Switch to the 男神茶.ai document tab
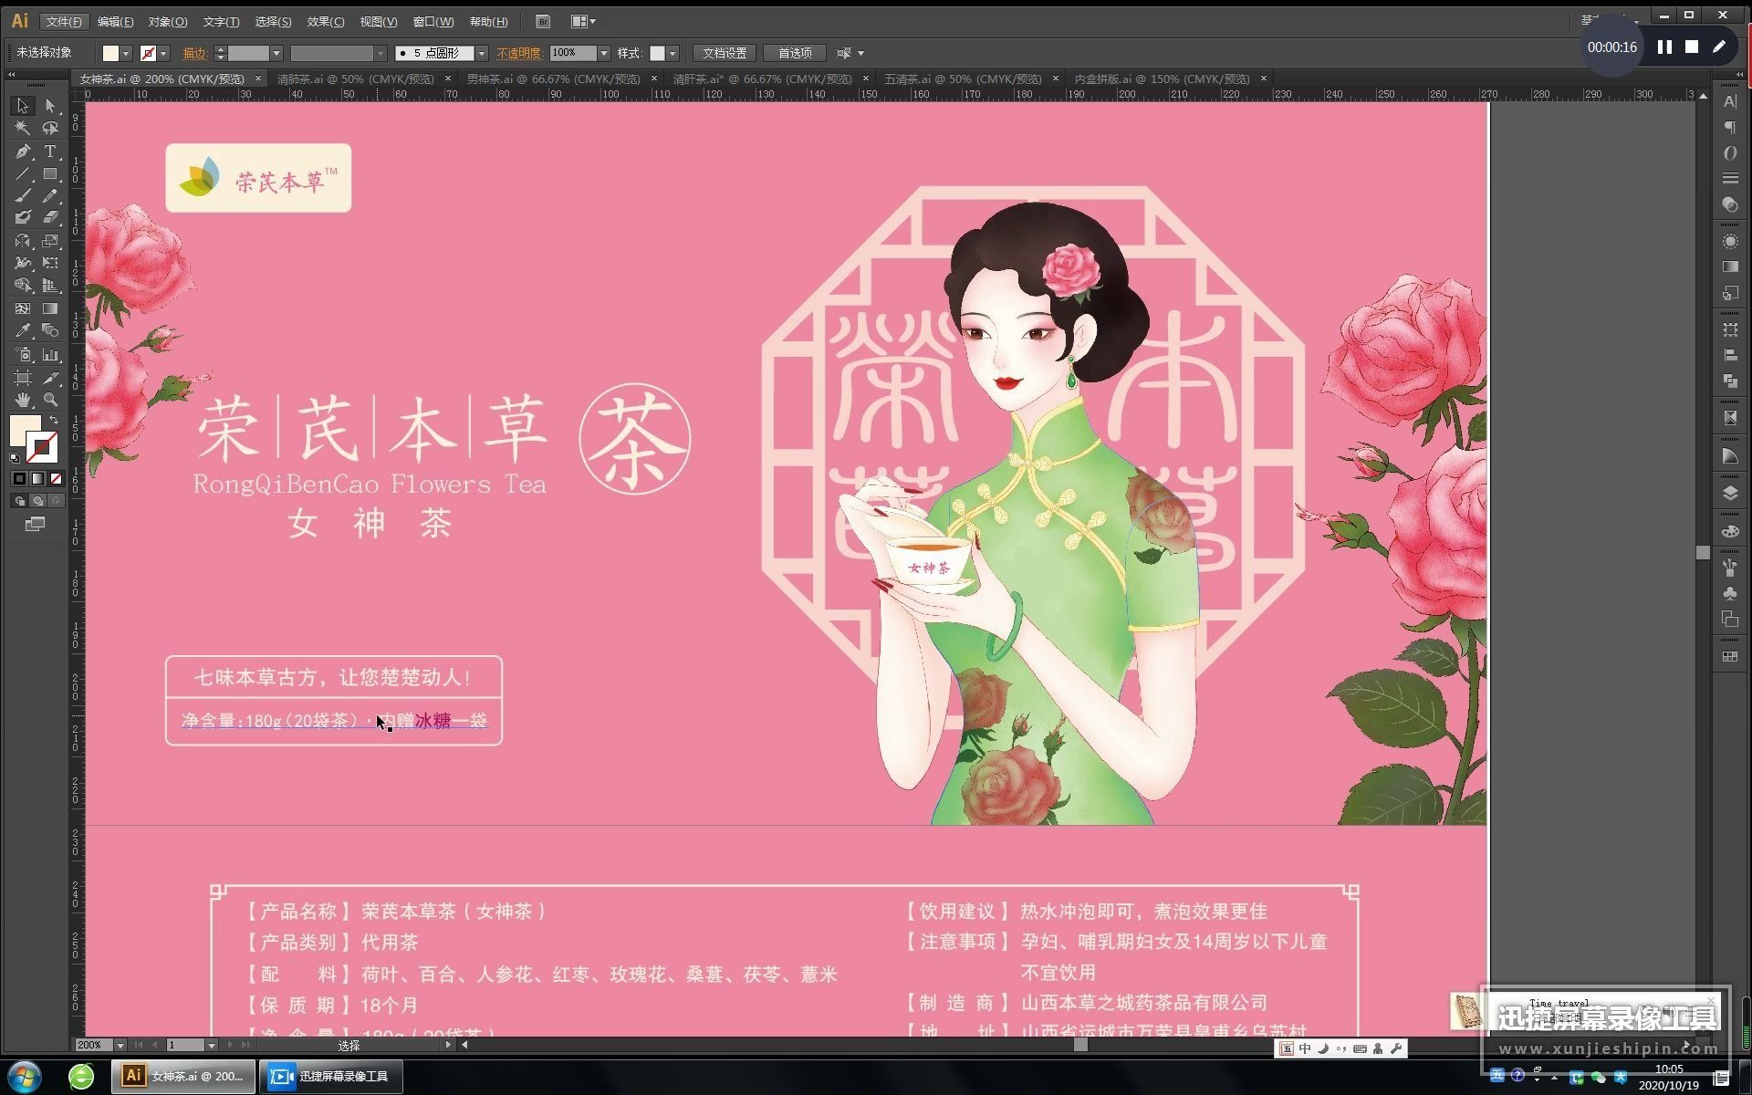This screenshot has height=1095, width=1752. coord(552,79)
